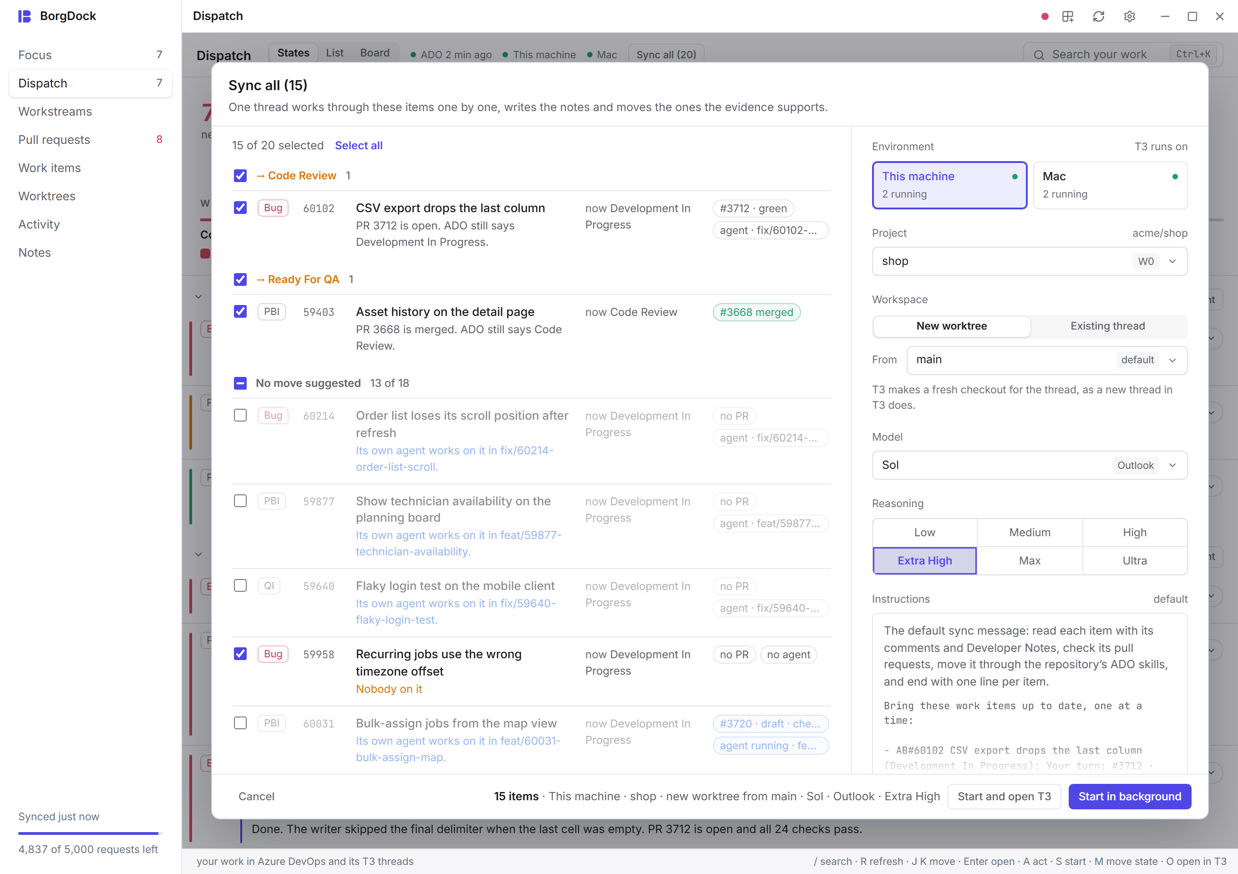Open the Project shop dropdown
The image size is (1238, 874).
(1030, 261)
